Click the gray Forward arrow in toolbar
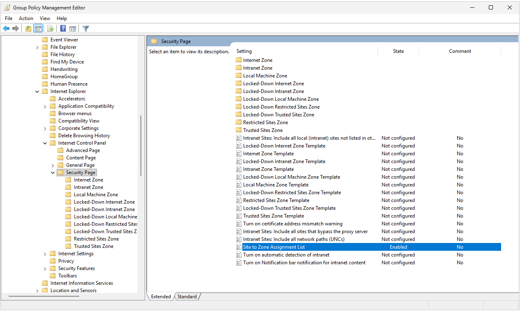 (x=16, y=29)
